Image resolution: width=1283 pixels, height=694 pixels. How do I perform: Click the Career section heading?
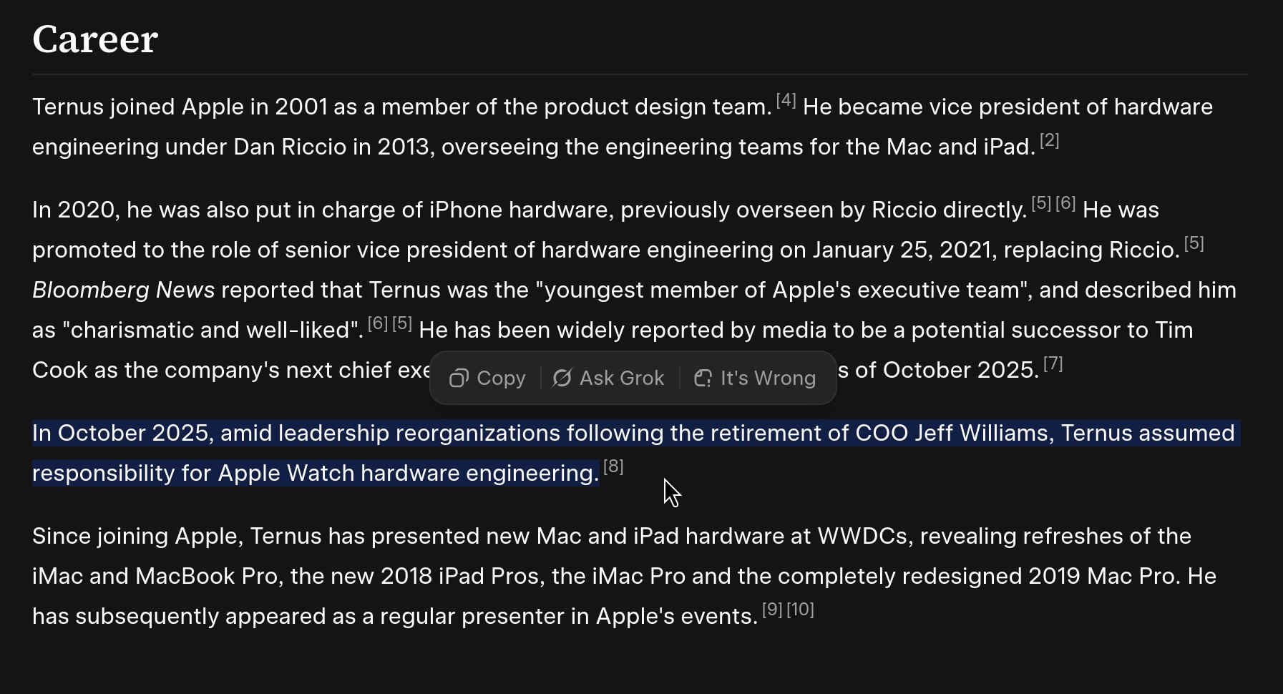[95, 39]
